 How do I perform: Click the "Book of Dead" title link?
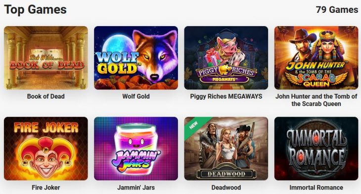click(x=46, y=96)
